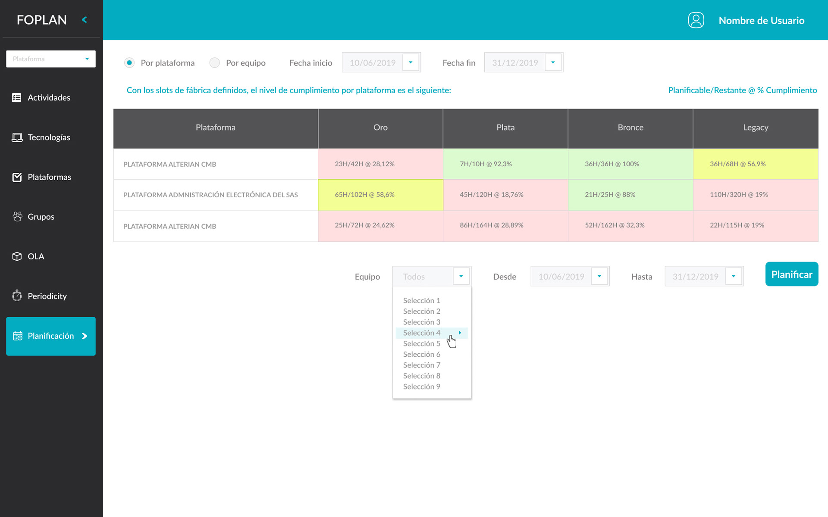Click the OLA cube icon

pyautogui.click(x=17, y=256)
